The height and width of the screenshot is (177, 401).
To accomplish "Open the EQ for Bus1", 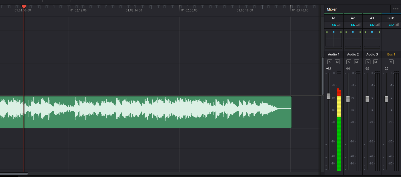I will point(391,25).
